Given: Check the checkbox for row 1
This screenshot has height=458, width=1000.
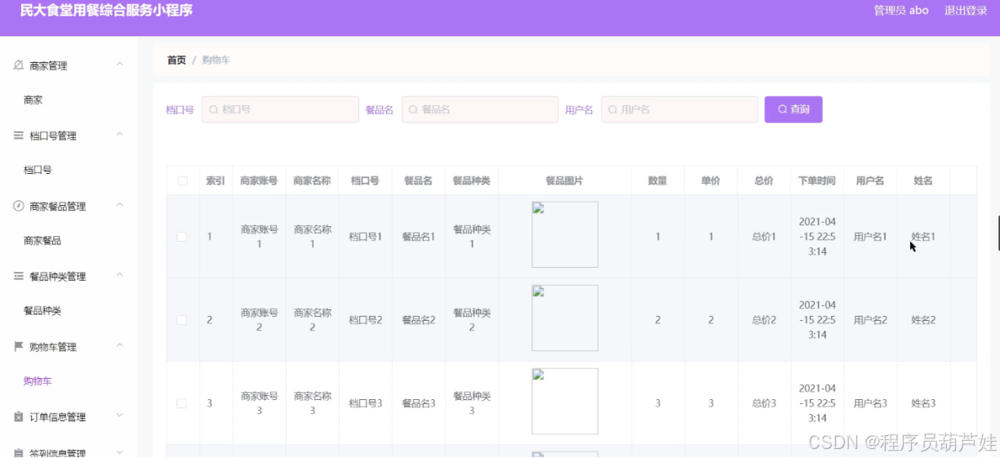Looking at the screenshot, I should coord(182,237).
